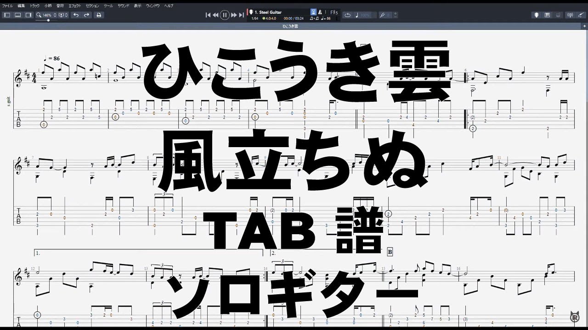Open metronome and countdown options dots
Viewport: 588px width, 330px height.
click(326, 12)
